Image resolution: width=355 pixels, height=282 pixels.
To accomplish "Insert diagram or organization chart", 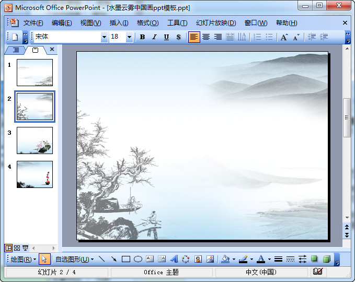I will coord(186,259).
